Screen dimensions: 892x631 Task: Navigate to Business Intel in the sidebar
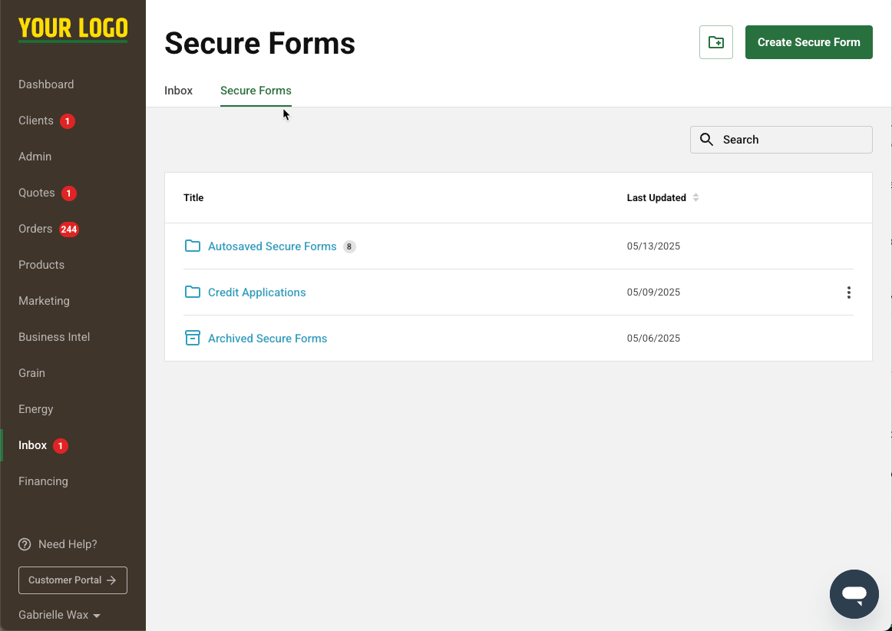54,337
